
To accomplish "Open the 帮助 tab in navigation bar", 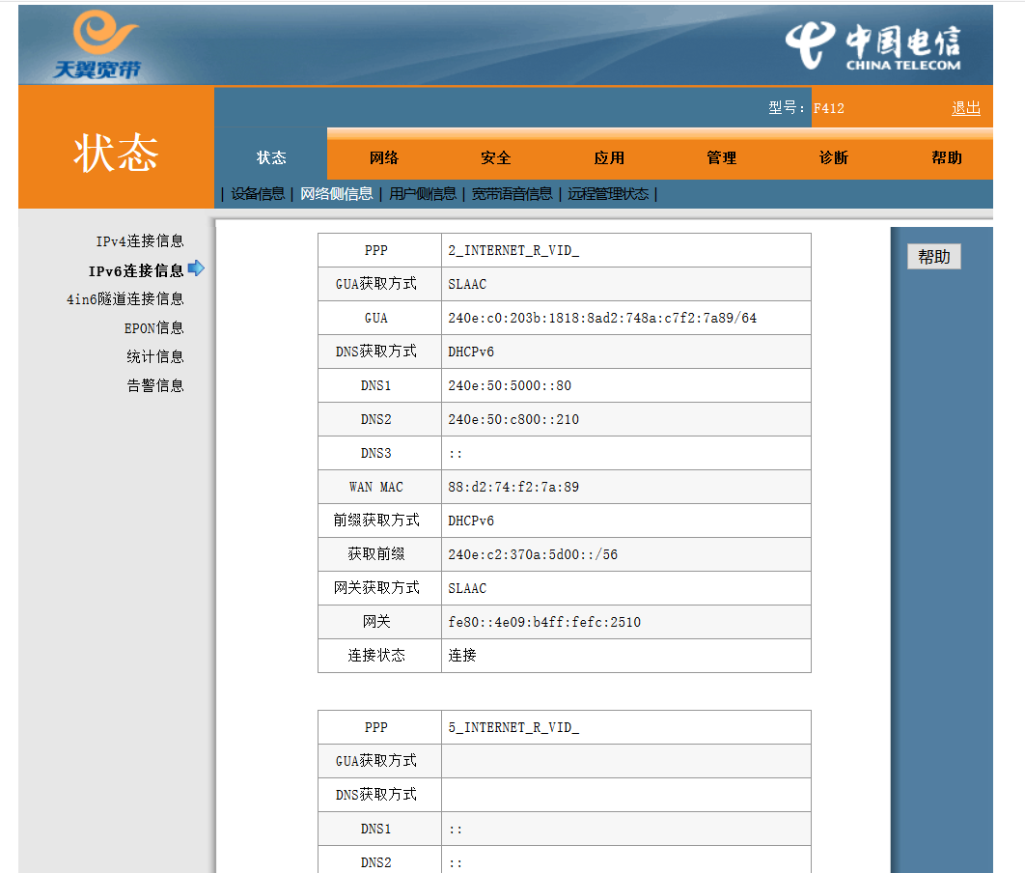I will pos(946,157).
